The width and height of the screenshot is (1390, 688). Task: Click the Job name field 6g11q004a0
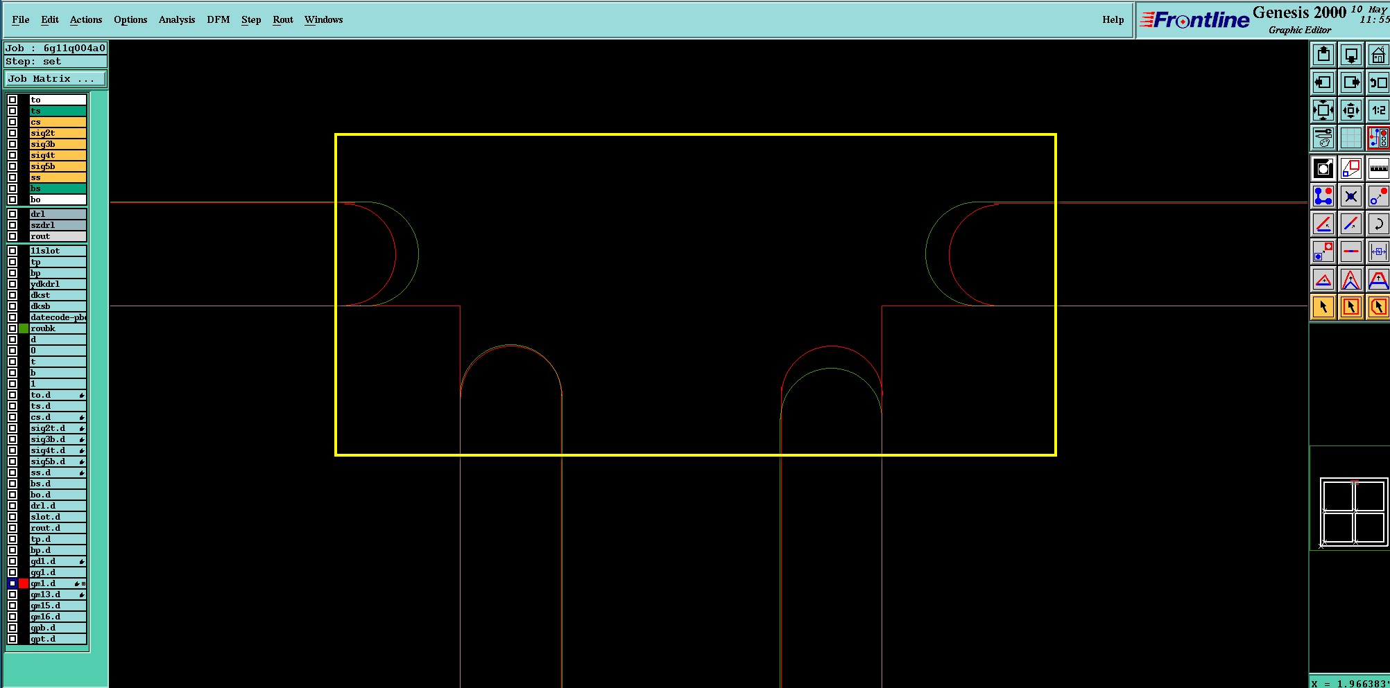coord(55,48)
